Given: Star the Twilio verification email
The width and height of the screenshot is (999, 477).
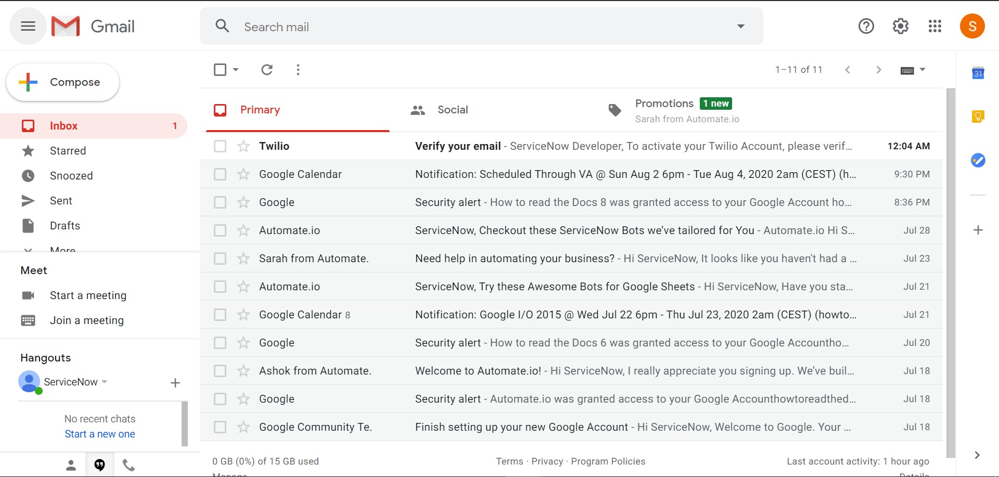Looking at the screenshot, I should 244,146.
